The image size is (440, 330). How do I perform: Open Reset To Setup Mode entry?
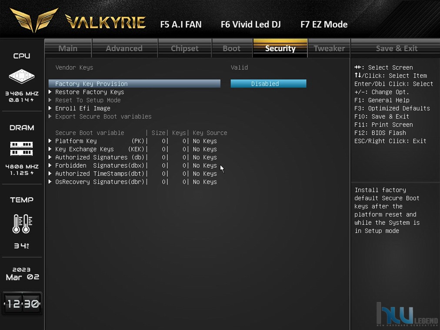[88, 100]
